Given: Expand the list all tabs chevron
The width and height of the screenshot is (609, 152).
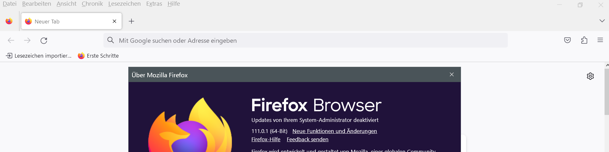Looking at the screenshot, I should tap(602, 21).
